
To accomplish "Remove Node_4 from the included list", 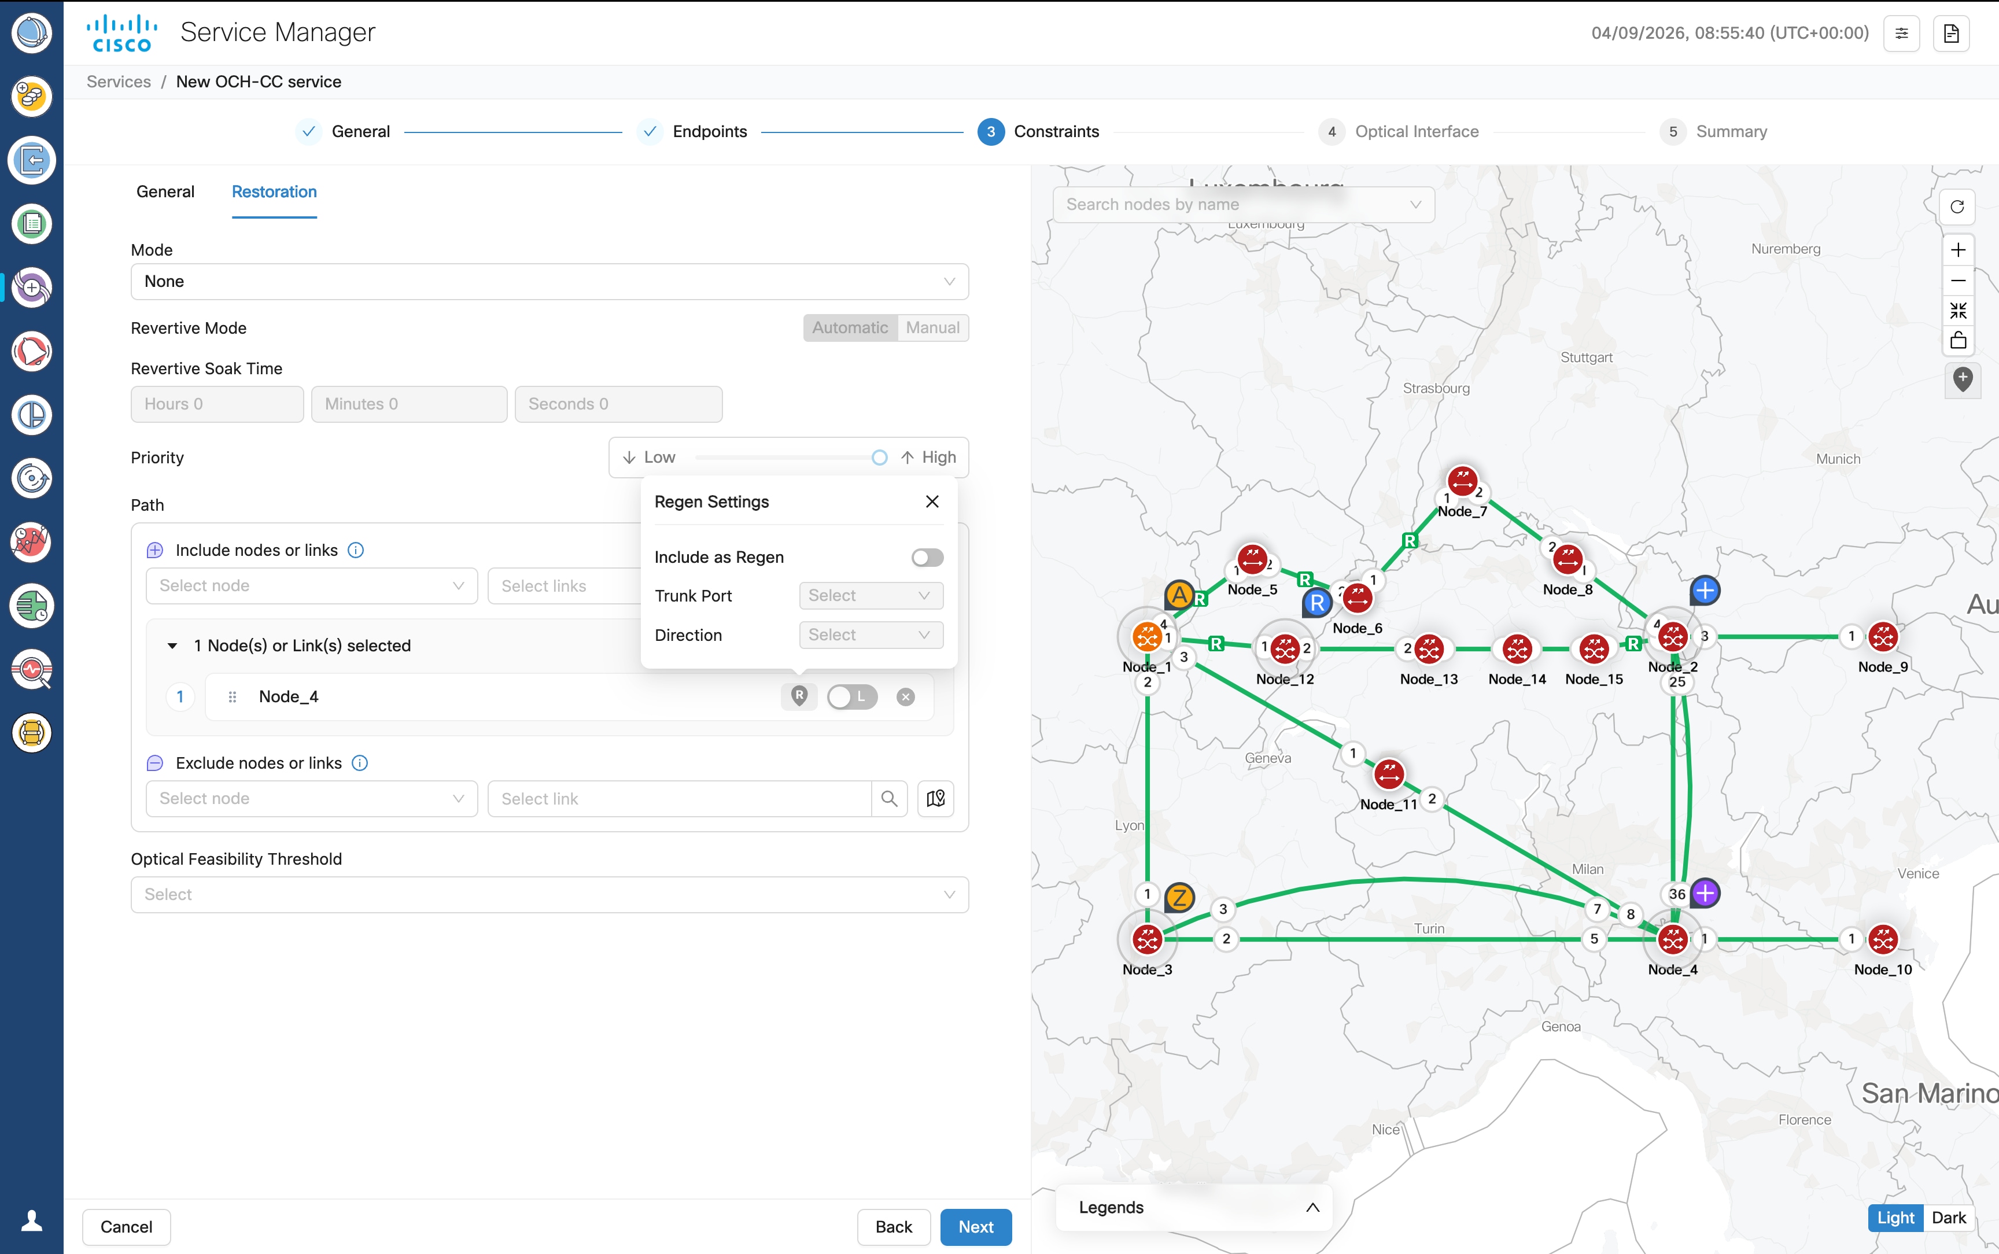I will click(x=905, y=696).
